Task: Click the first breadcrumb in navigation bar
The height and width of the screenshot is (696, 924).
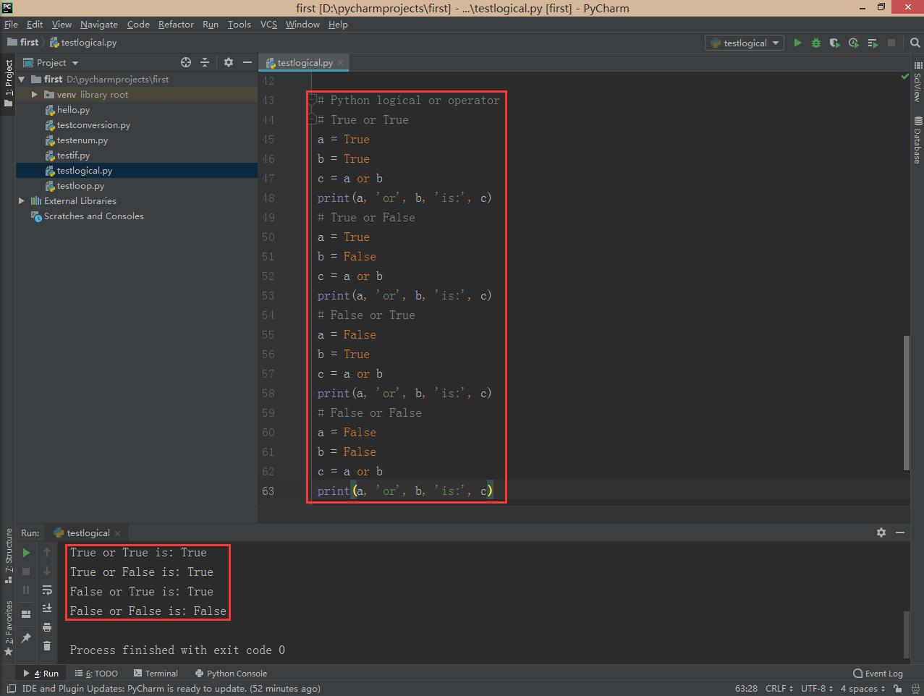Action: coord(22,43)
